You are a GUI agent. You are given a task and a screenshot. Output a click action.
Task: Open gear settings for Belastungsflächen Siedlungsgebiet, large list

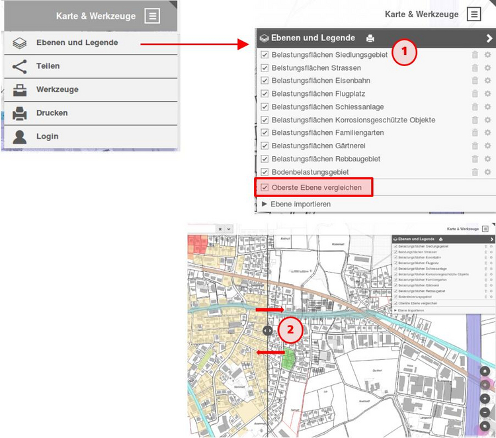[x=487, y=55]
